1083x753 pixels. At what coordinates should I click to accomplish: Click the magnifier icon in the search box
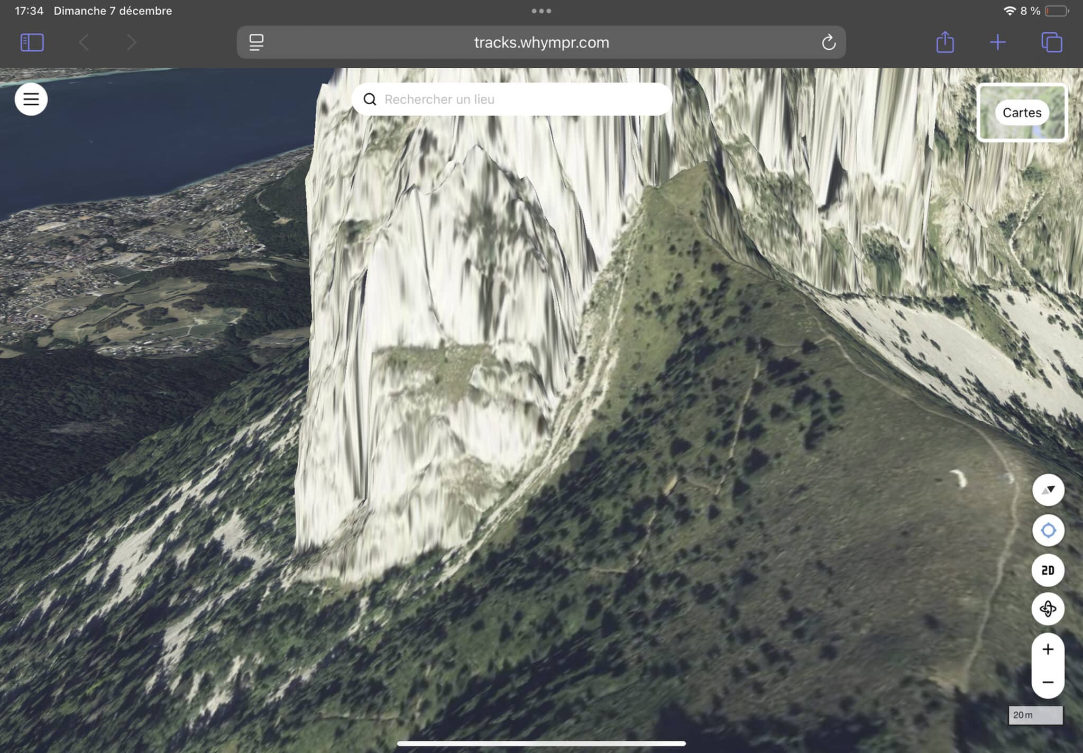[x=370, y=99]
